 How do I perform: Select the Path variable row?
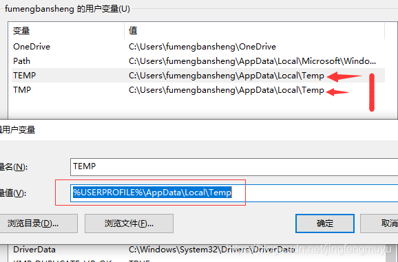[x=198, y=61]
